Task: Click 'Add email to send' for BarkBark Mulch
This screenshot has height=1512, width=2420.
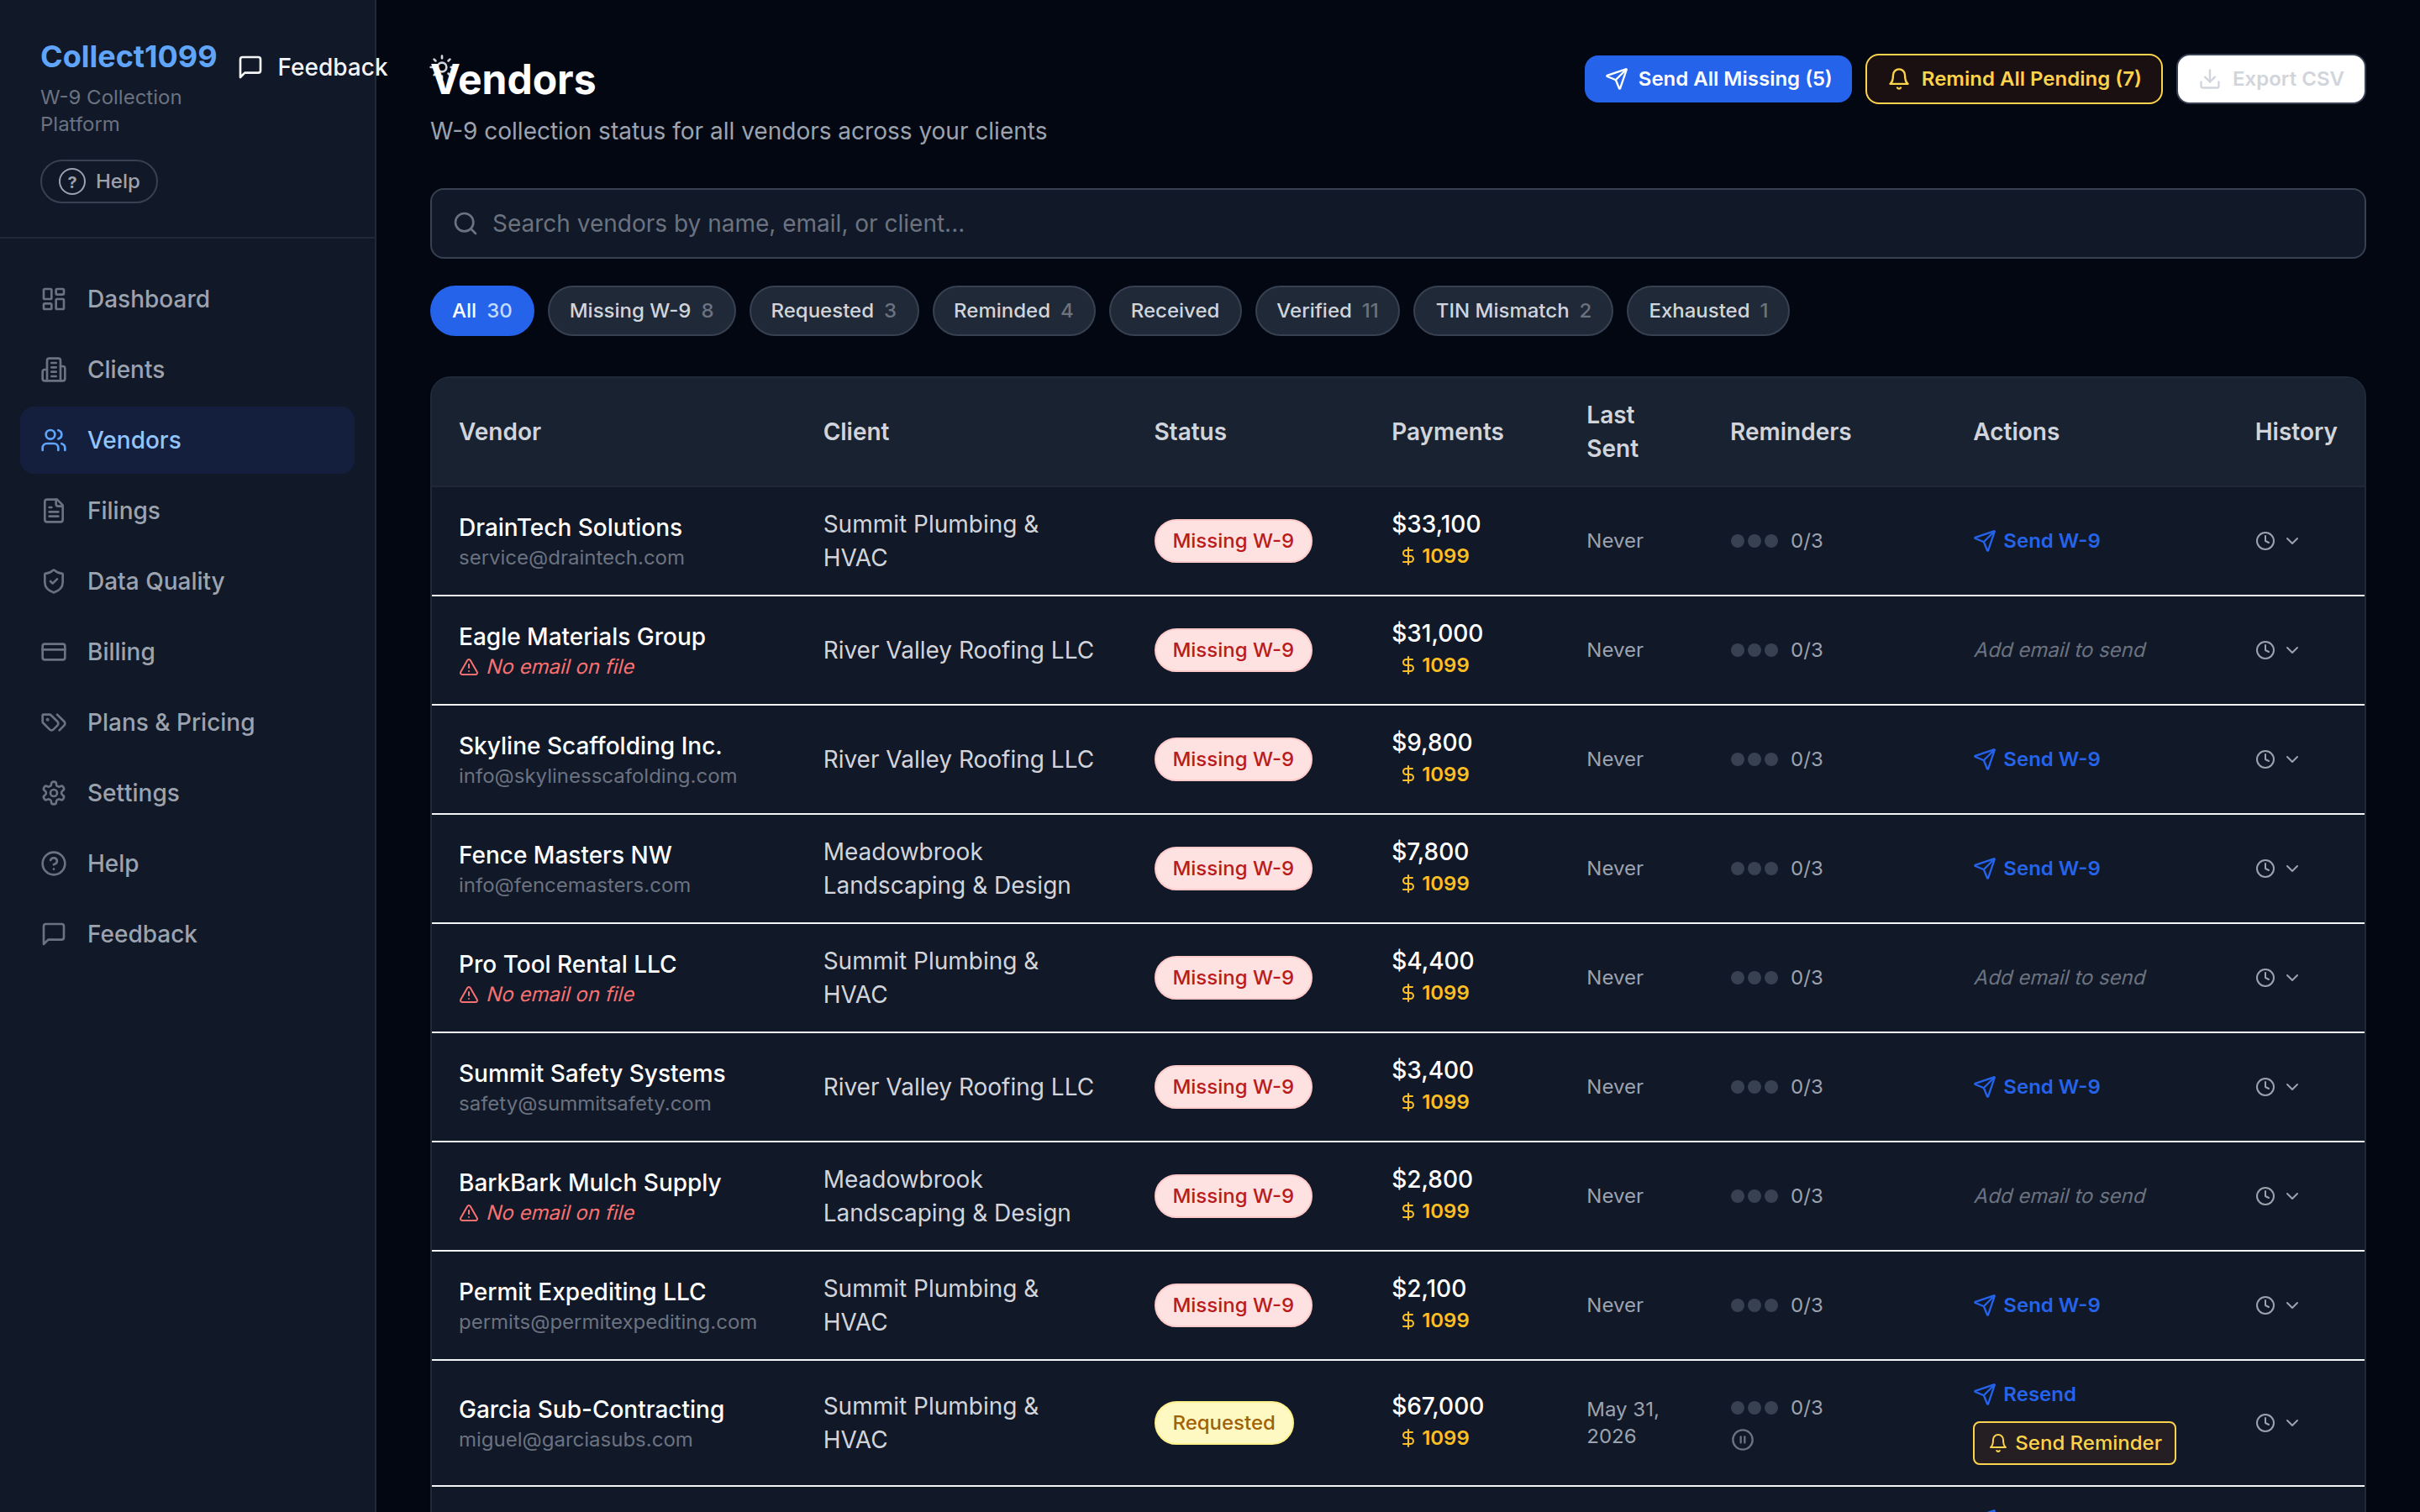Action: [x=2059, y=1196]
